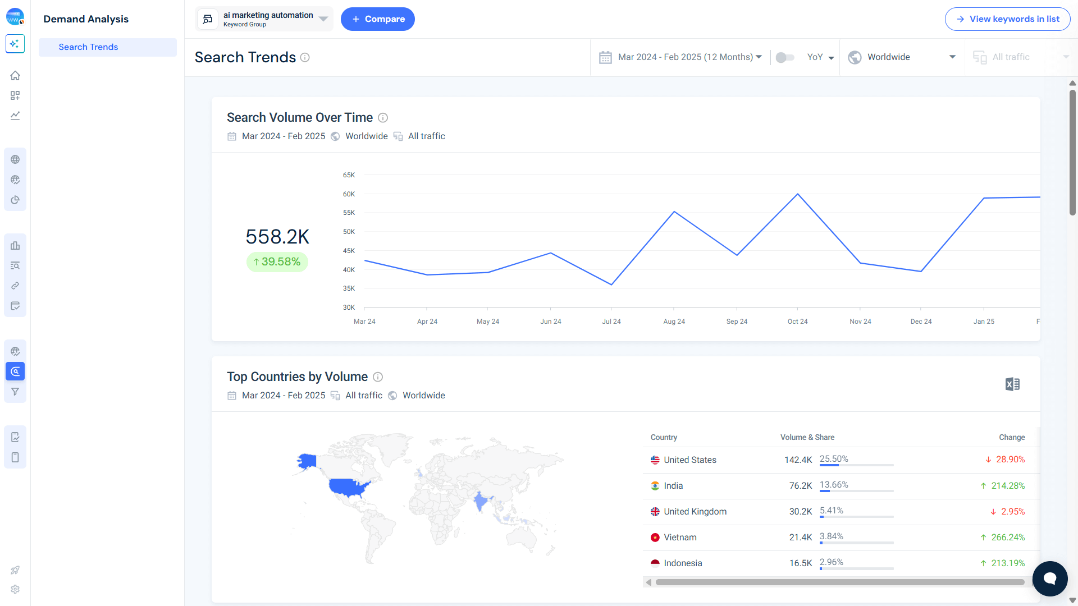1078x606 pixels.
Task: Export Top Countries data to Excel
Action: pyautogui.click(x=1012, y=384)
